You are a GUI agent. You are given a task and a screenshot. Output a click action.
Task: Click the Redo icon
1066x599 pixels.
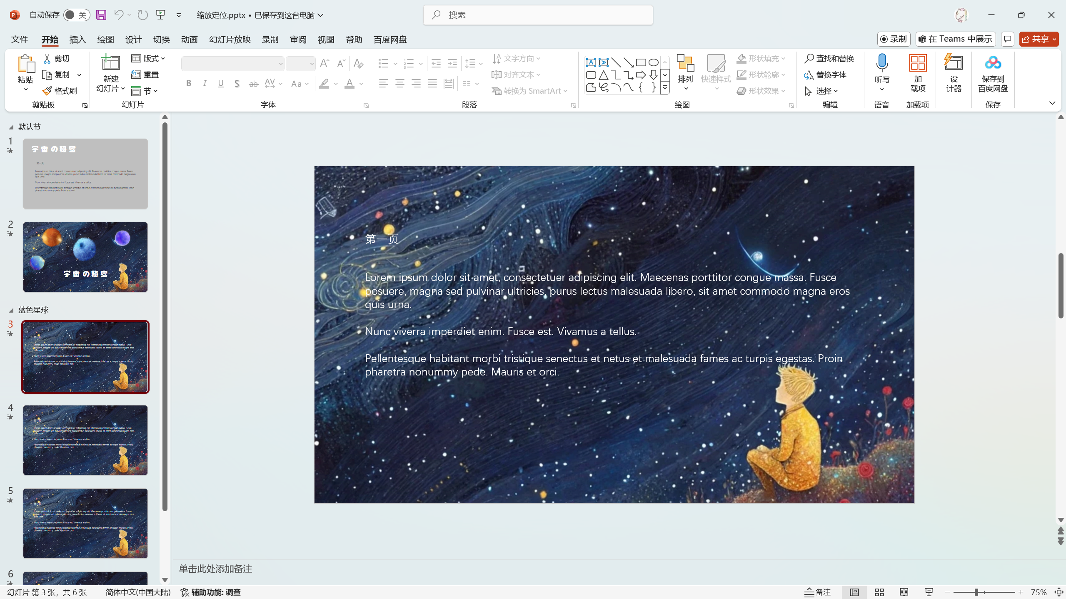143,15
